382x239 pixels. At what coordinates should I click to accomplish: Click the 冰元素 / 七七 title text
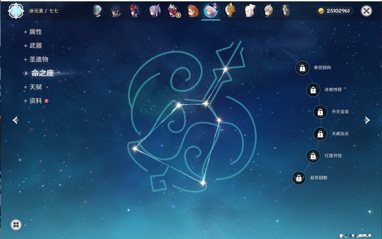coord(44,11)
